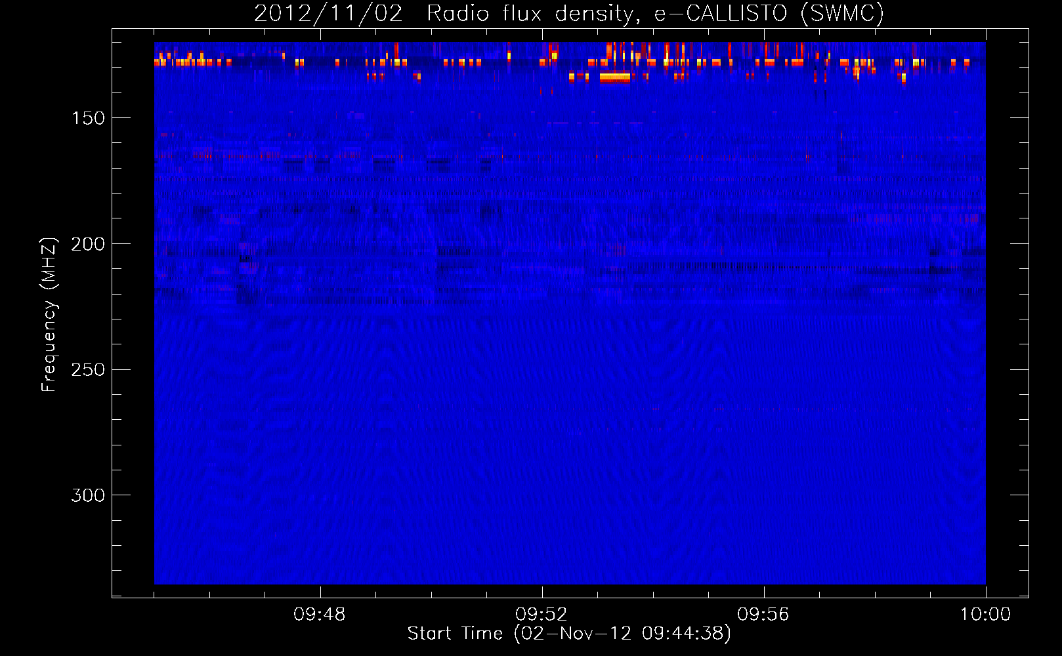
Task: Select the 'Frequency (MHz)' axis label
Action: click(49, 314)
